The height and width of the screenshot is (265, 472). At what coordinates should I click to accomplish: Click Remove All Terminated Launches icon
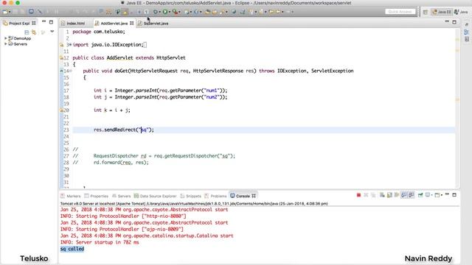click(373, 195)
